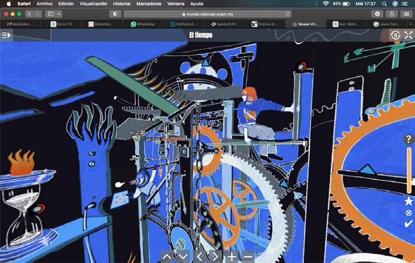Switch to the Inicio / X tab
This screenshot has height=263, width=415.
[x=61, y=24]
